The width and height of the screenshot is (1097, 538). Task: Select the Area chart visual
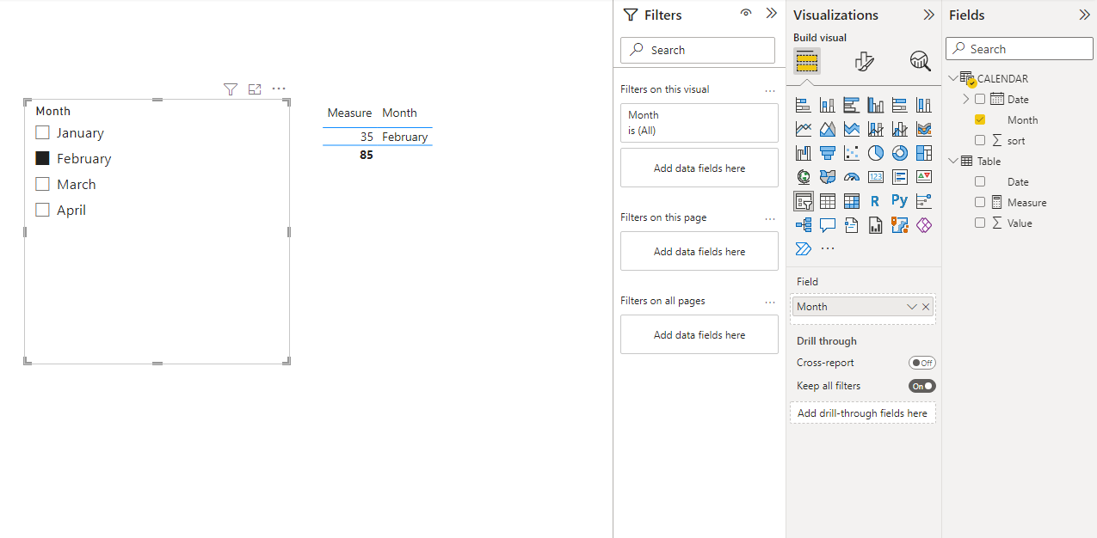tap(828, 129)
